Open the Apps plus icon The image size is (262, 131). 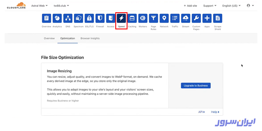pos(207,18)
